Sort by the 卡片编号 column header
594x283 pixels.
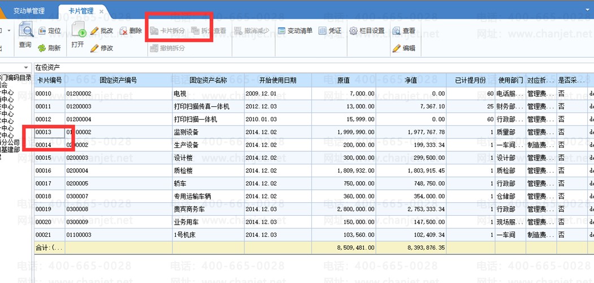click(x=50, y=80)
